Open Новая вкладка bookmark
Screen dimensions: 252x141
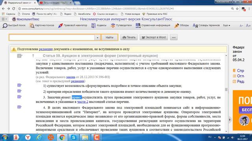pyautogui.click(x=130, y=14)
